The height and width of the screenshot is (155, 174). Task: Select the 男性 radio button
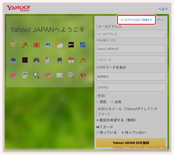pyautogui.click(x=97, y=102)
